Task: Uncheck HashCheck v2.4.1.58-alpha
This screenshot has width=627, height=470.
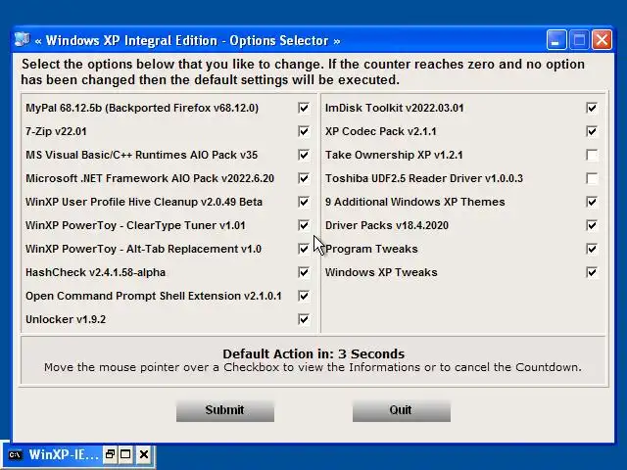Action: pyautogui.click(x=304, y=272)
